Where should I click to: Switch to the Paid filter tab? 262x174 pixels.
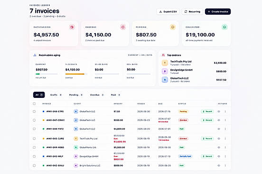pyautogui.click(x=115, y=95)
